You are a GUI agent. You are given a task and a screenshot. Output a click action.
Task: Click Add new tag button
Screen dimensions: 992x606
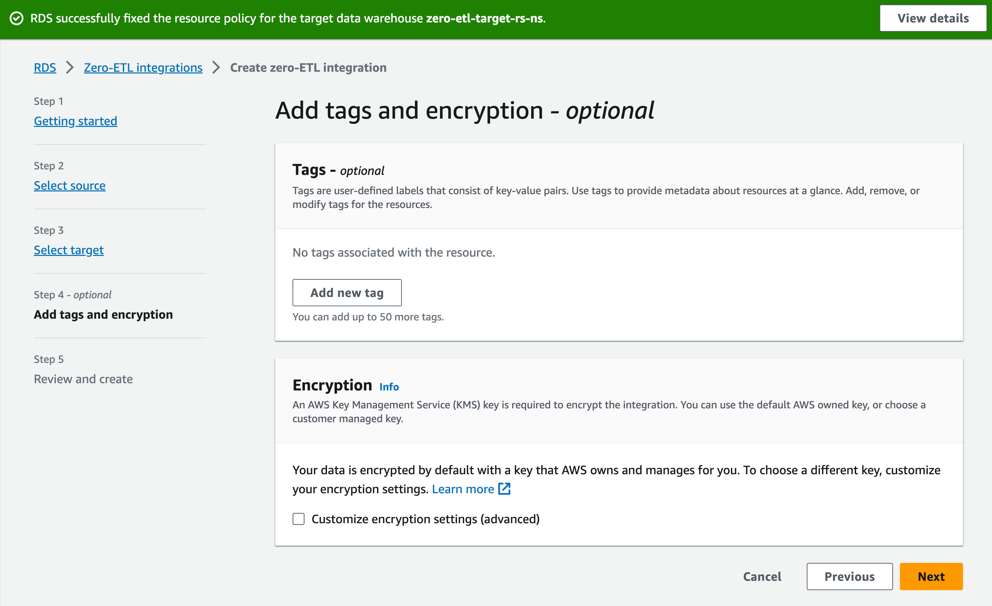347,293
